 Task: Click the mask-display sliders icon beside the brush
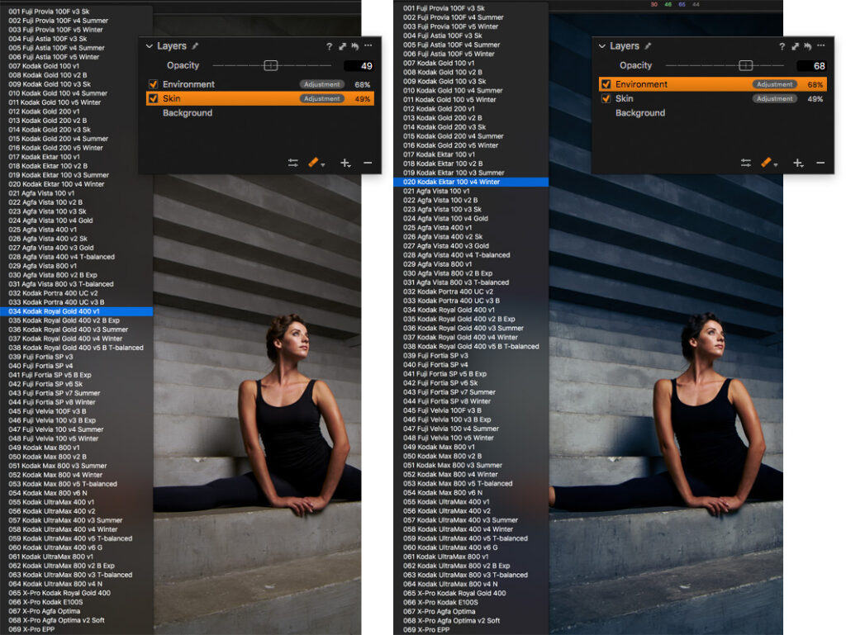[x=292, y=161]
